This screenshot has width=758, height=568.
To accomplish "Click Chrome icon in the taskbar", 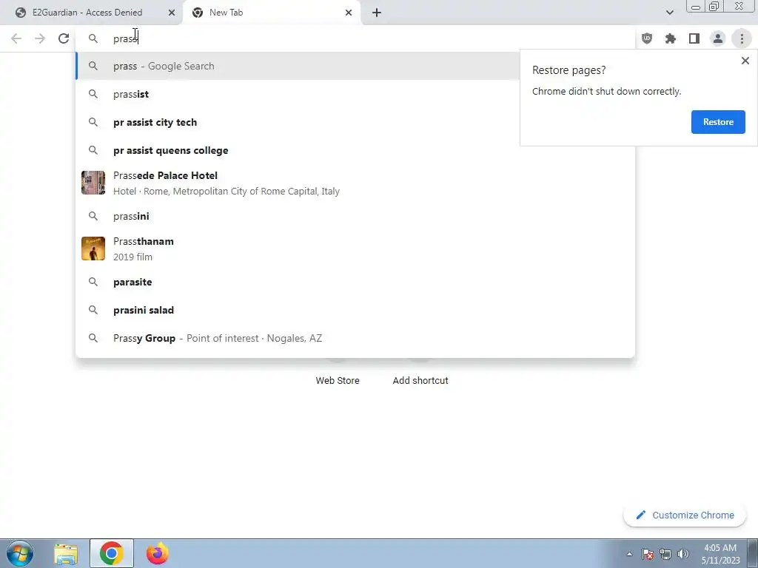I will [x=111, y=553].
